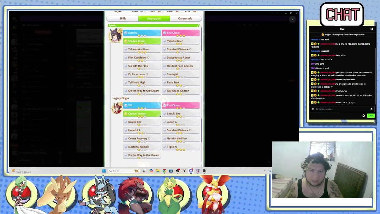Viewport: 380px width, 214px height.
Task: Open the chat community users icon
Action: click(372, 29)
